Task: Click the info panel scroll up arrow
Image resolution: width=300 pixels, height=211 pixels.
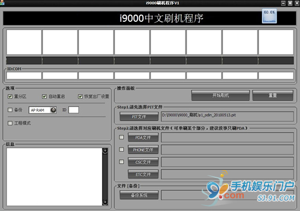Action: (x=105, y=151)
